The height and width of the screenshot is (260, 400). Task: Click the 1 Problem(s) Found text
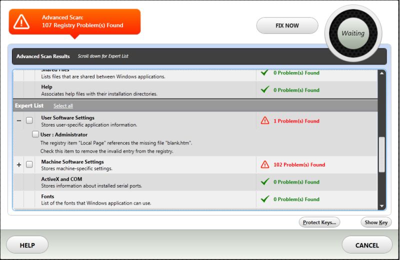pyautogui.click(x=296, y=121)
